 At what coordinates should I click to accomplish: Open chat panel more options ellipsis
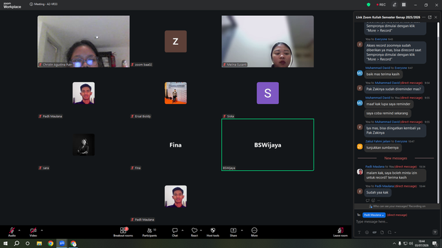click(x=423, y=17)
